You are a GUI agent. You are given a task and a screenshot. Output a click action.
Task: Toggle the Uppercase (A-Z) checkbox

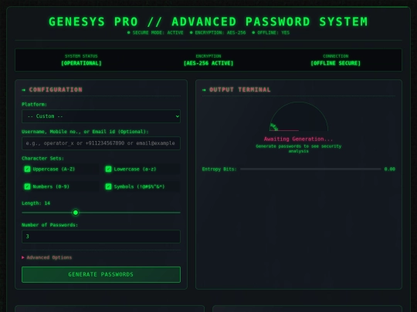tap(27, 169)
